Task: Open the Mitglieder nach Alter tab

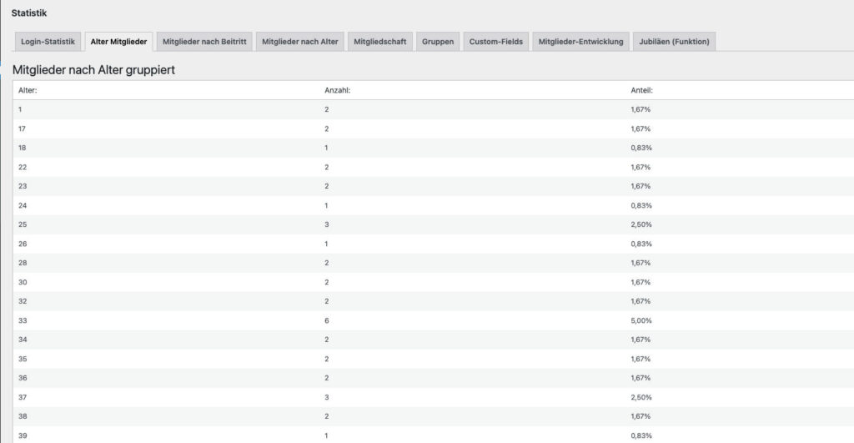Action: 299,42
